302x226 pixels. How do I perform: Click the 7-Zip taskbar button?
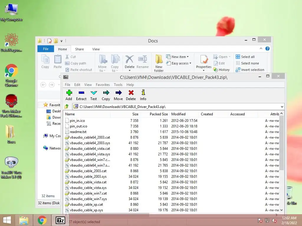tap(60, 220)
